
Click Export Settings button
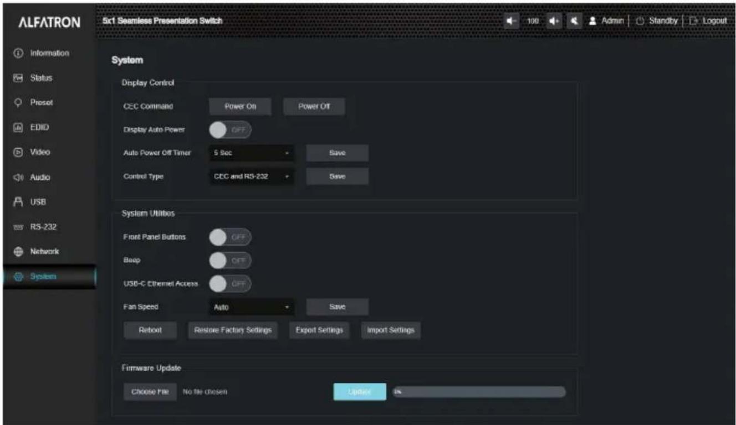319,330
